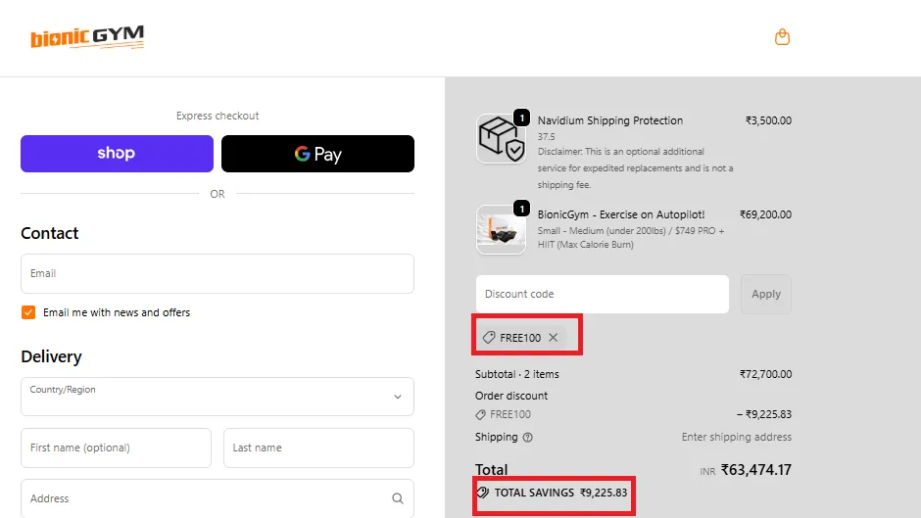Click the Apply discount button
Image resolution: width=921 pixels, height=518 pixels.
click(766, 294)
